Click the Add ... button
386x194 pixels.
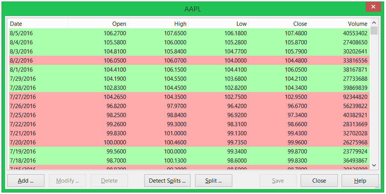[26, 181]
